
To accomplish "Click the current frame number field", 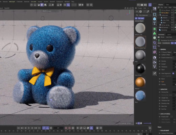I will 58,128.
